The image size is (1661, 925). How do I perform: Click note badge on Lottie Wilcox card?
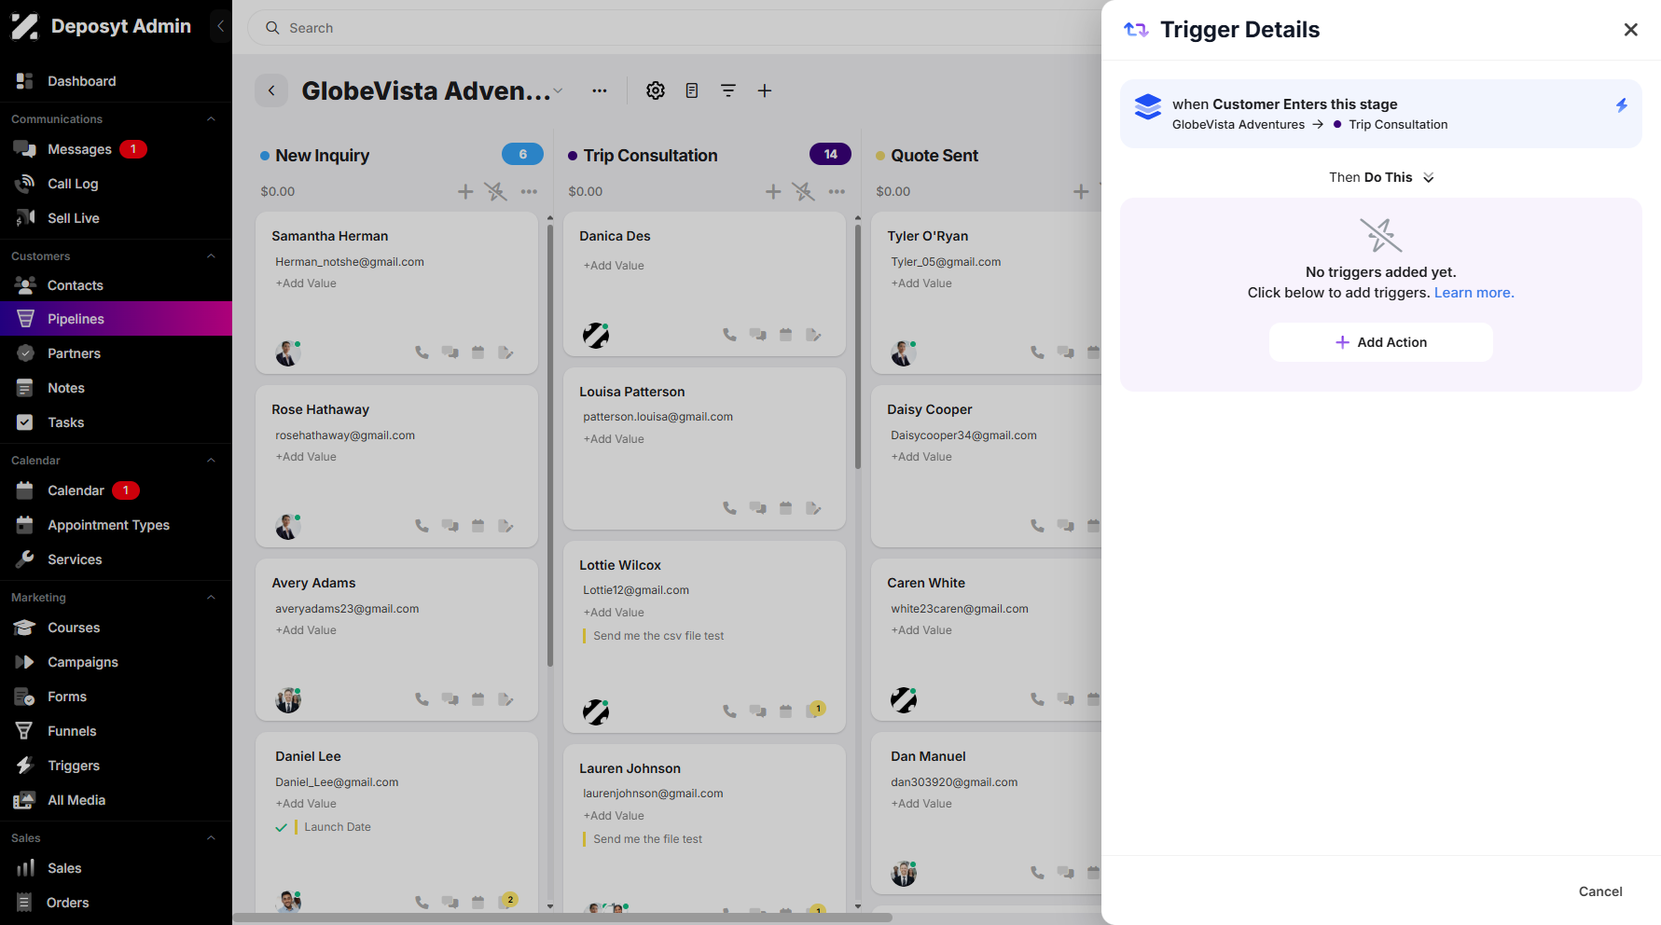click(x=816, y=710)
